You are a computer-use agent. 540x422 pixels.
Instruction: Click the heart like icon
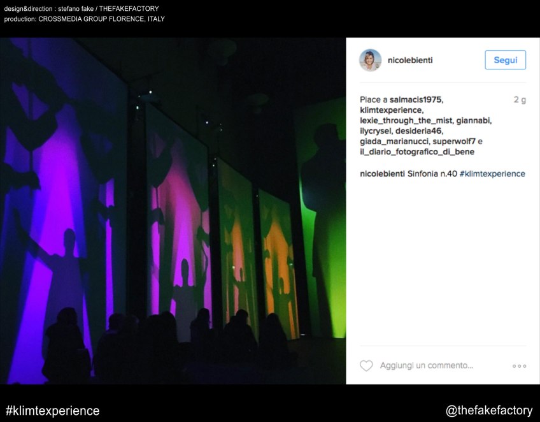click(x=366, y=365)
